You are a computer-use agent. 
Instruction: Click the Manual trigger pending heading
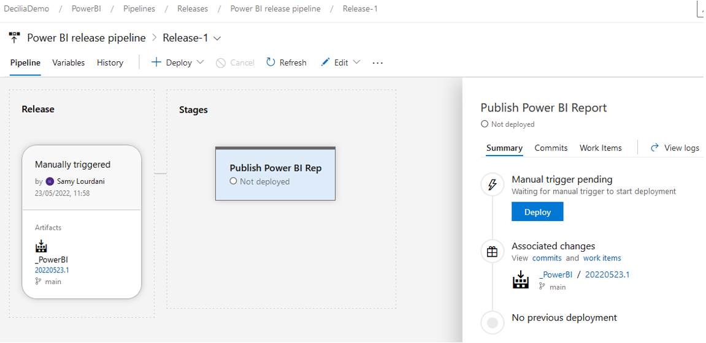562,179
